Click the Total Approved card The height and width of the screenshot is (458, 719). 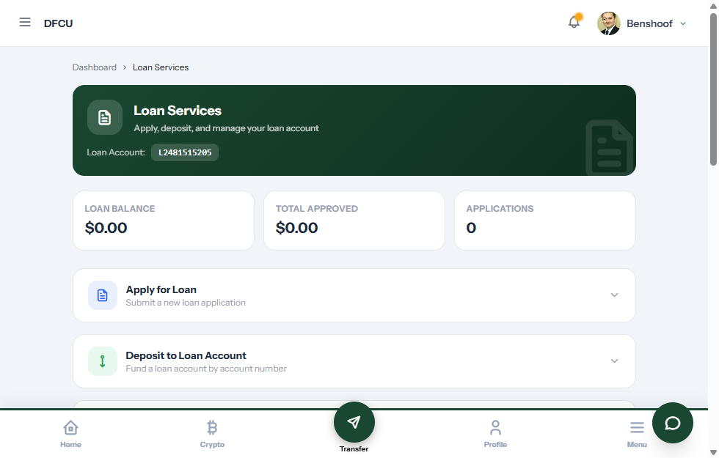[x=354, y=221]
